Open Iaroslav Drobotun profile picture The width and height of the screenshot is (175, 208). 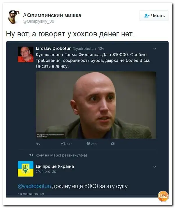[26, 54]
